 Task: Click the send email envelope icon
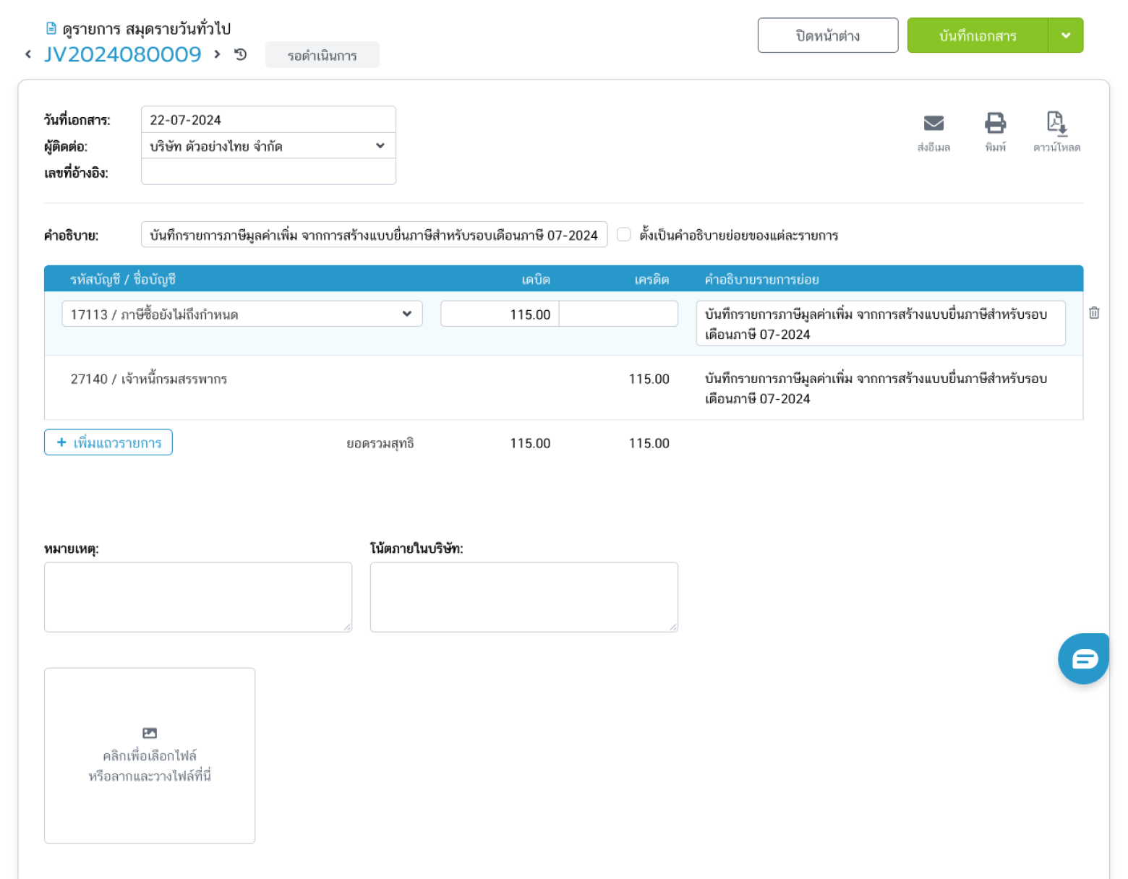point(933,124)
